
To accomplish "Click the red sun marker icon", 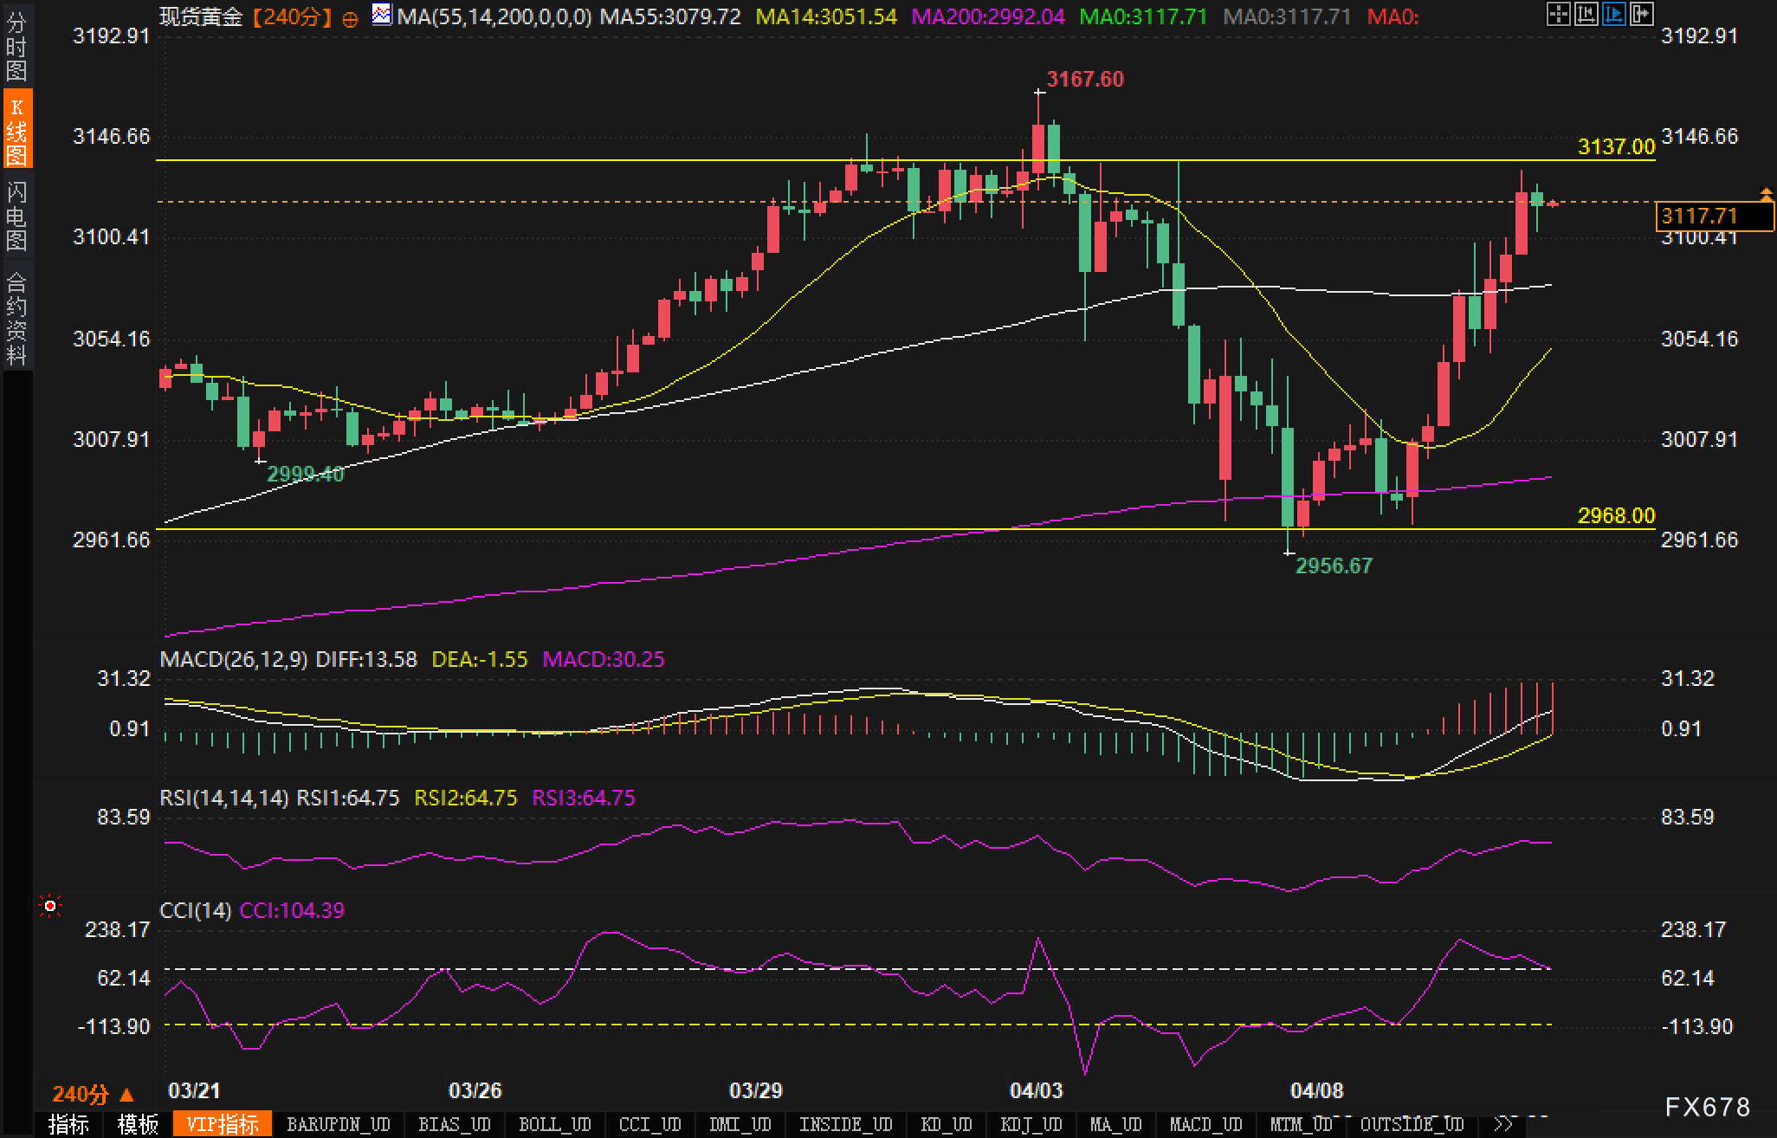I will [x=50, y=906].
